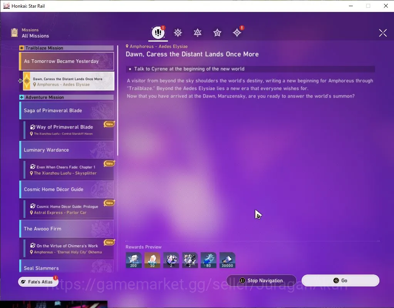Close the missions panel with the X icon

tap(383, 33)
